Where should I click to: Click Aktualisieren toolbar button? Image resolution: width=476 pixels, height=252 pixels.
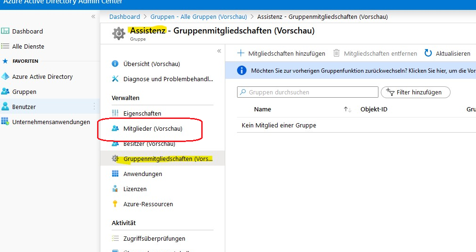pyautogui.click(x=447, y=53)
